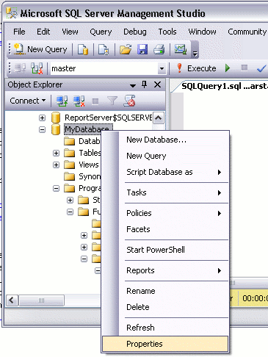Collapse the MyDatabase node
Viewport: 268px width, 357px height.
pyautogui.click(x=42, y=129)
